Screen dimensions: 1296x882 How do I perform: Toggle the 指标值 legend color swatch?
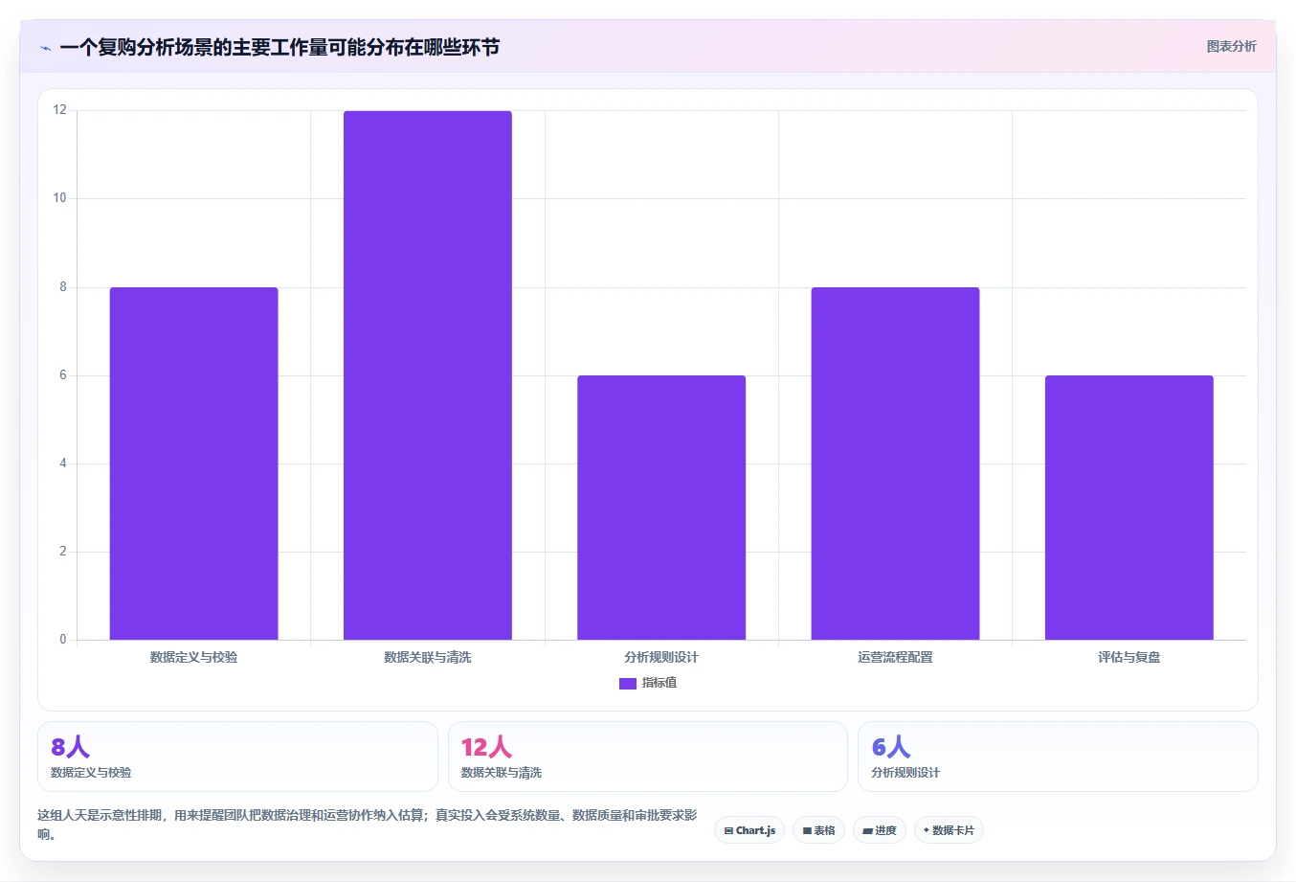[x=628, y=683]
